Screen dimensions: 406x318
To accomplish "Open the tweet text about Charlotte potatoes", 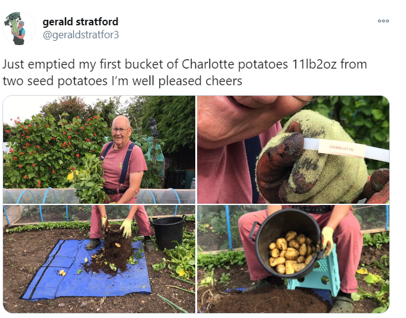I will coord(185,72).
